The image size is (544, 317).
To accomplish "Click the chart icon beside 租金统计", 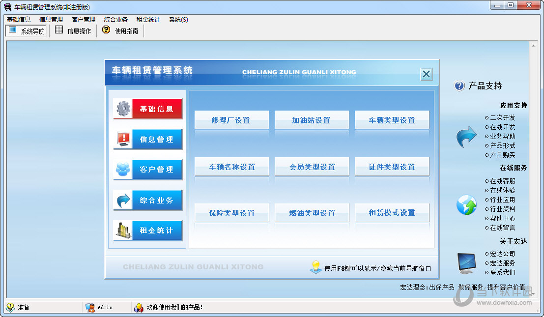I will tap(123, 231).
